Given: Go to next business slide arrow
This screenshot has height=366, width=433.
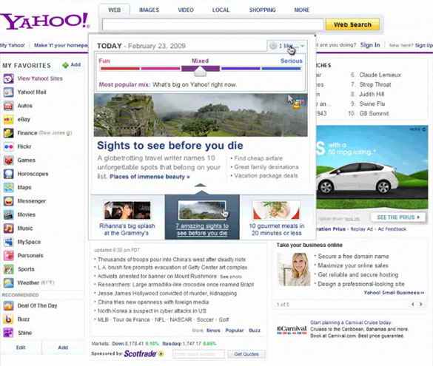Looking at the screenshot, I should 421,304.
